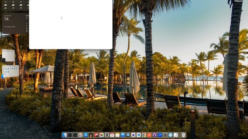Launch Keynote from the Dock
This screenshot has width=248, height=139.
123,135
